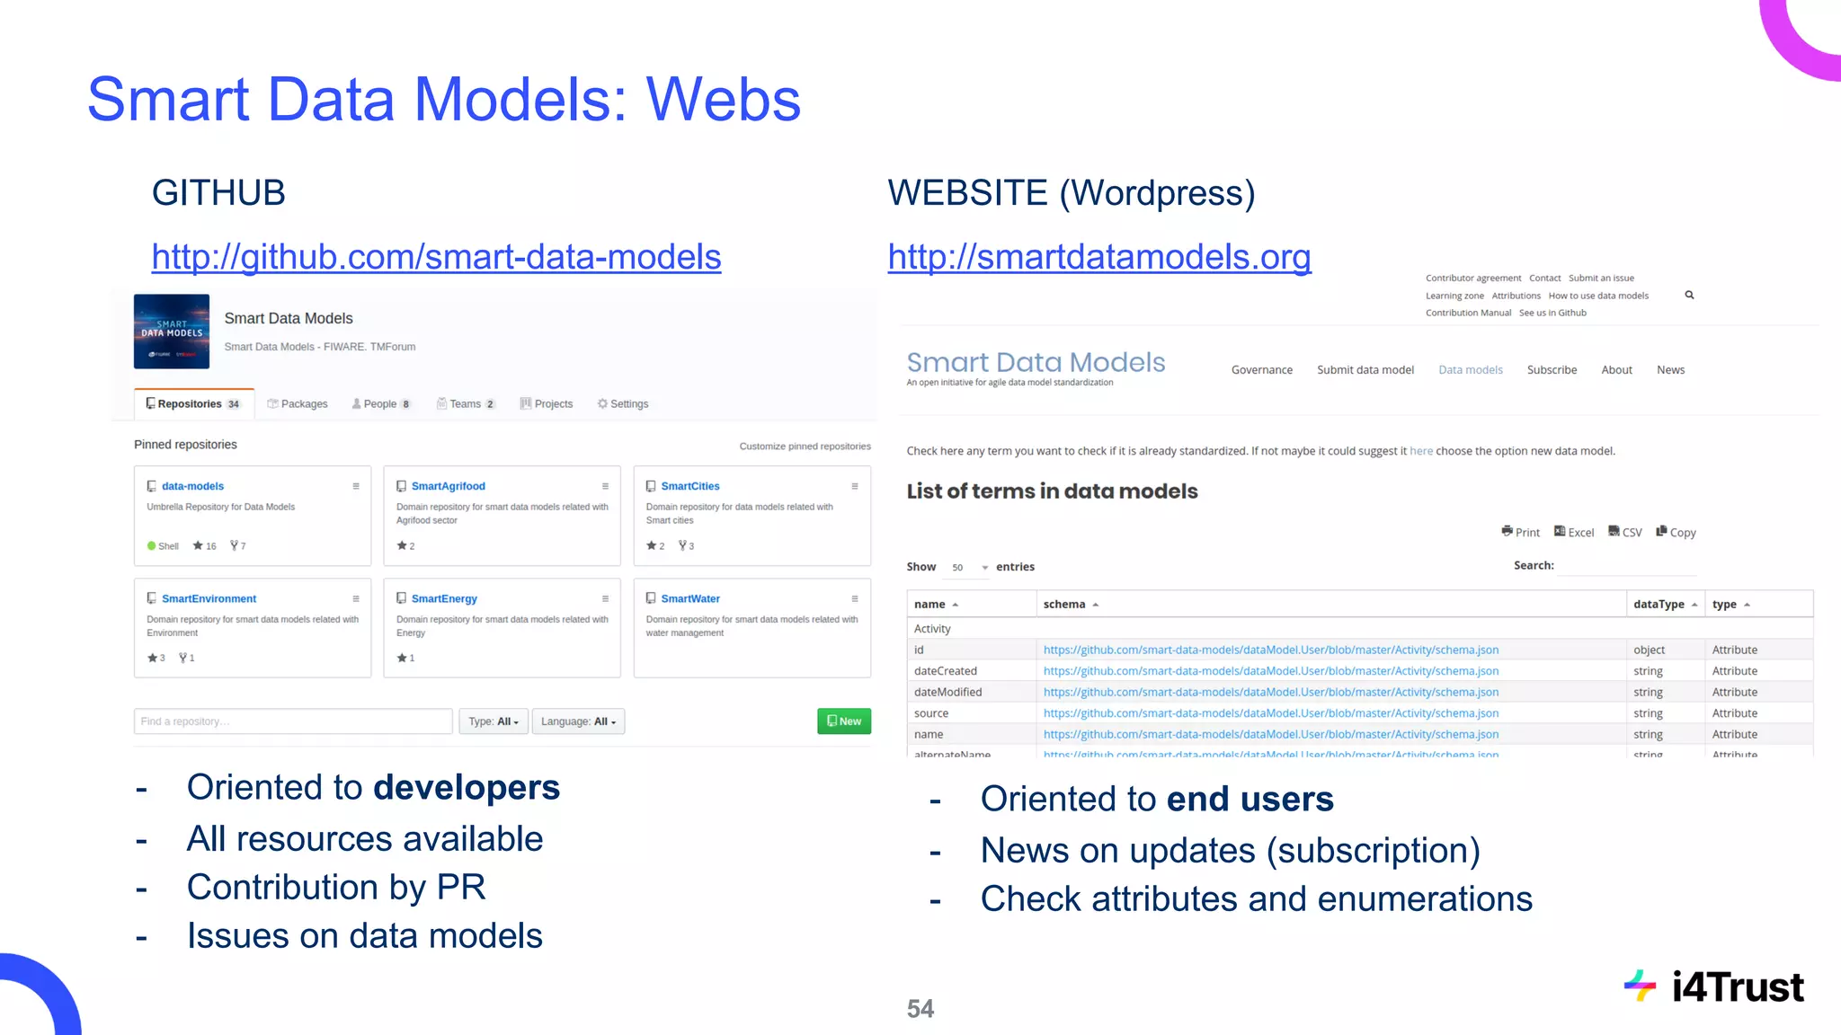Screen dimensions: 1841x1035
Task: Open the SmartEnergy repository
Action: [444, 599]
